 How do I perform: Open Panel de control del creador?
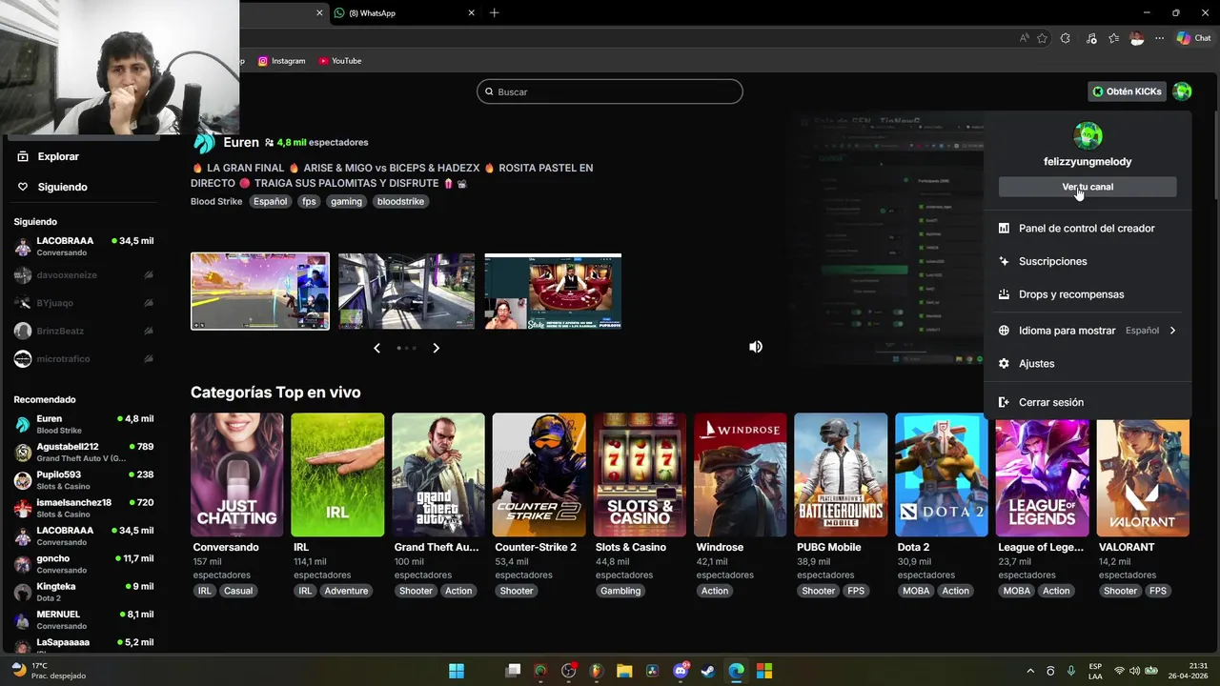1088,229
